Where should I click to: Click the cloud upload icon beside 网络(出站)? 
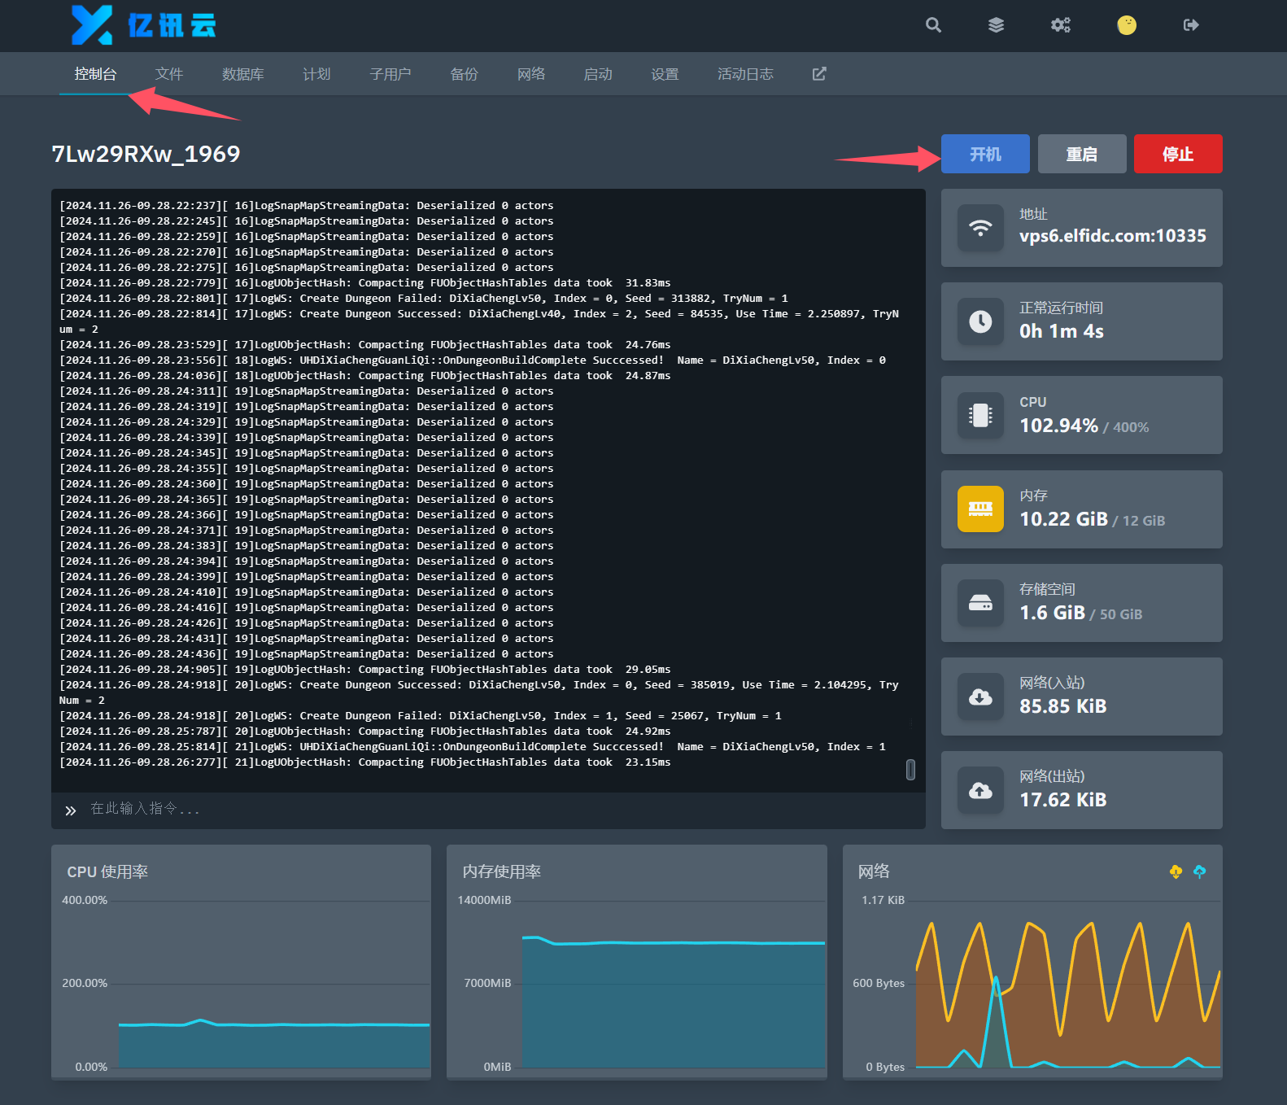(x=980, y=790)
